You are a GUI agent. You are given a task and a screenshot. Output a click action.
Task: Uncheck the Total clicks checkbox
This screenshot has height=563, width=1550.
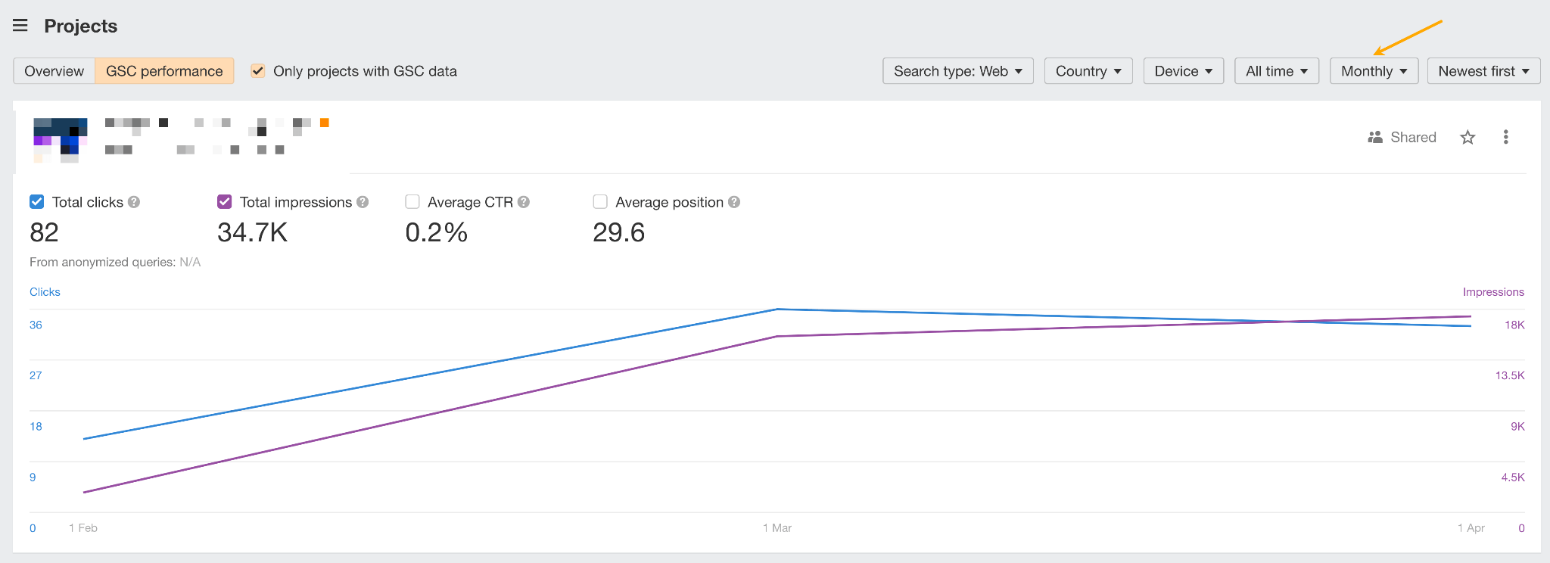click(x=36, y=202)
